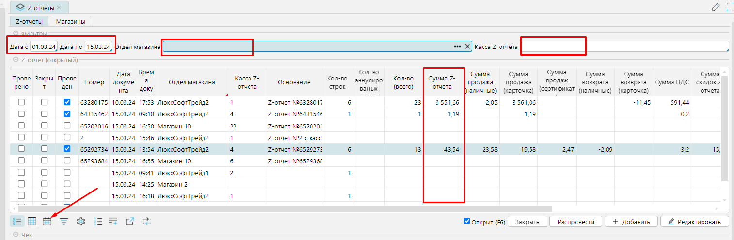Collapse the Фильтры section
The height and width of the screenshot is (240, 734).
tap(16, 33)
